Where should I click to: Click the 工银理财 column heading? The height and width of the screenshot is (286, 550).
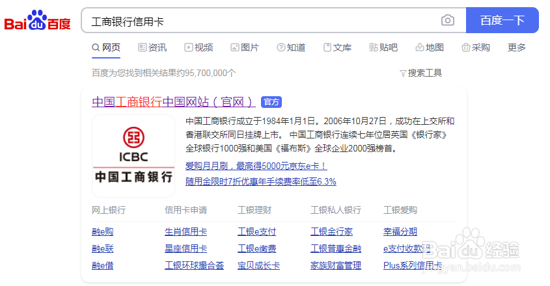254,210
